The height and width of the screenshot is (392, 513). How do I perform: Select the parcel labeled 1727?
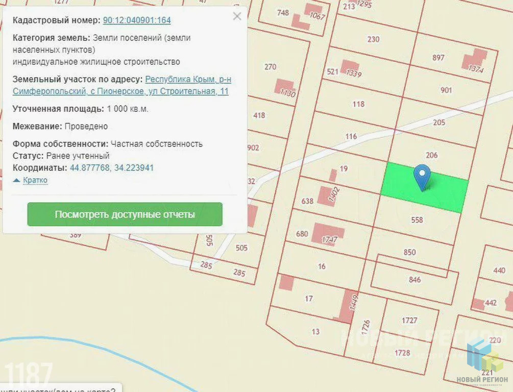coord(409,321)
